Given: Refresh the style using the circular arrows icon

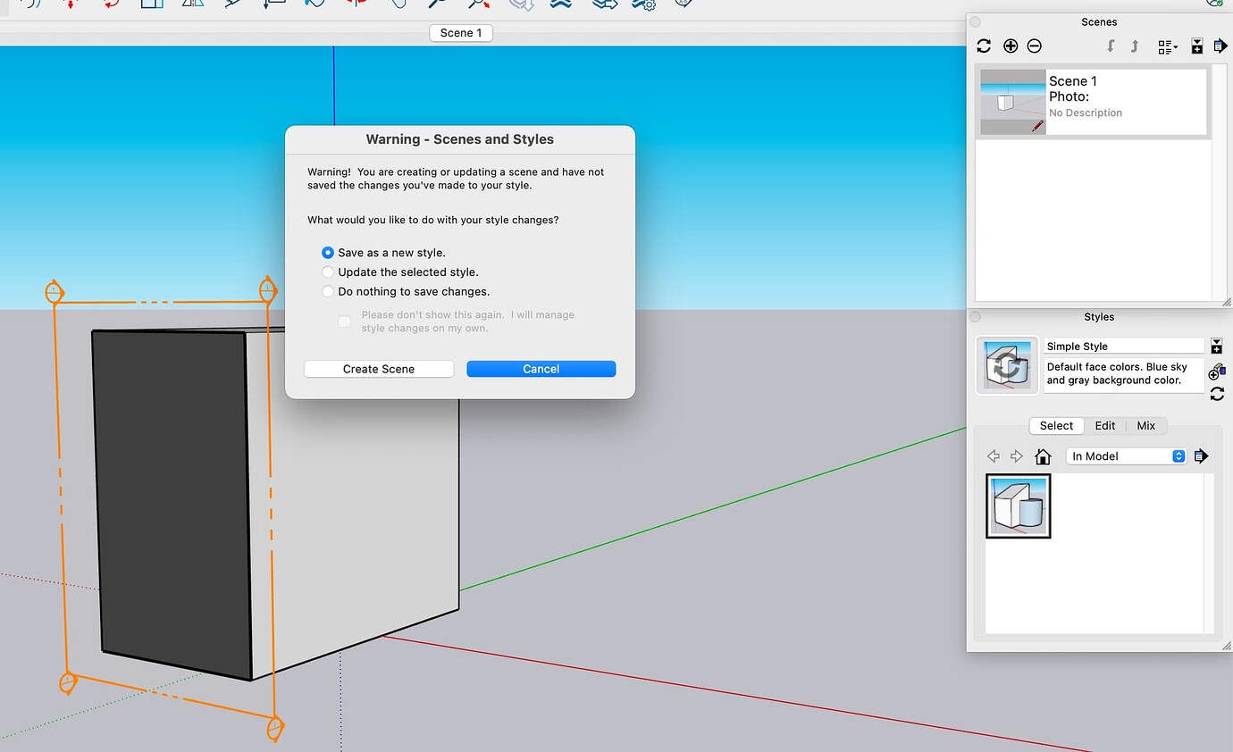Looking at the screenshot, I should click(1217, 394).
